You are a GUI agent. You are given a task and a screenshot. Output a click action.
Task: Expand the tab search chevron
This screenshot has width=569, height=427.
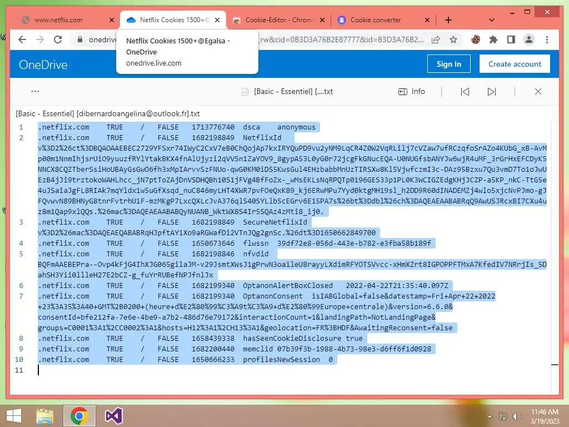click(491, 20)
